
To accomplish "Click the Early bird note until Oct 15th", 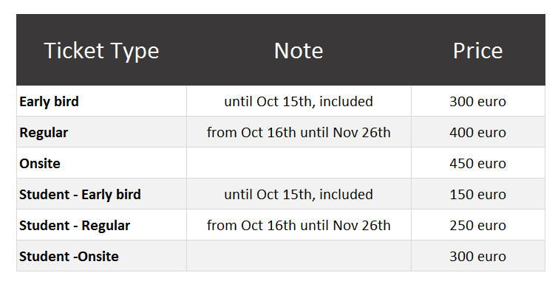I will [299, 102].
